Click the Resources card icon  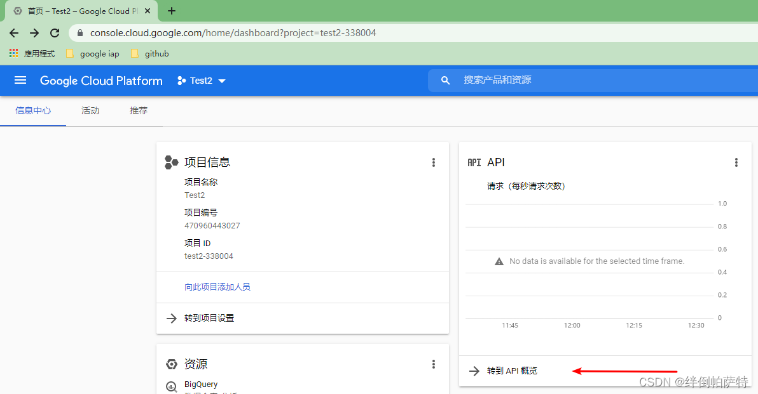[x=172, y=364]
